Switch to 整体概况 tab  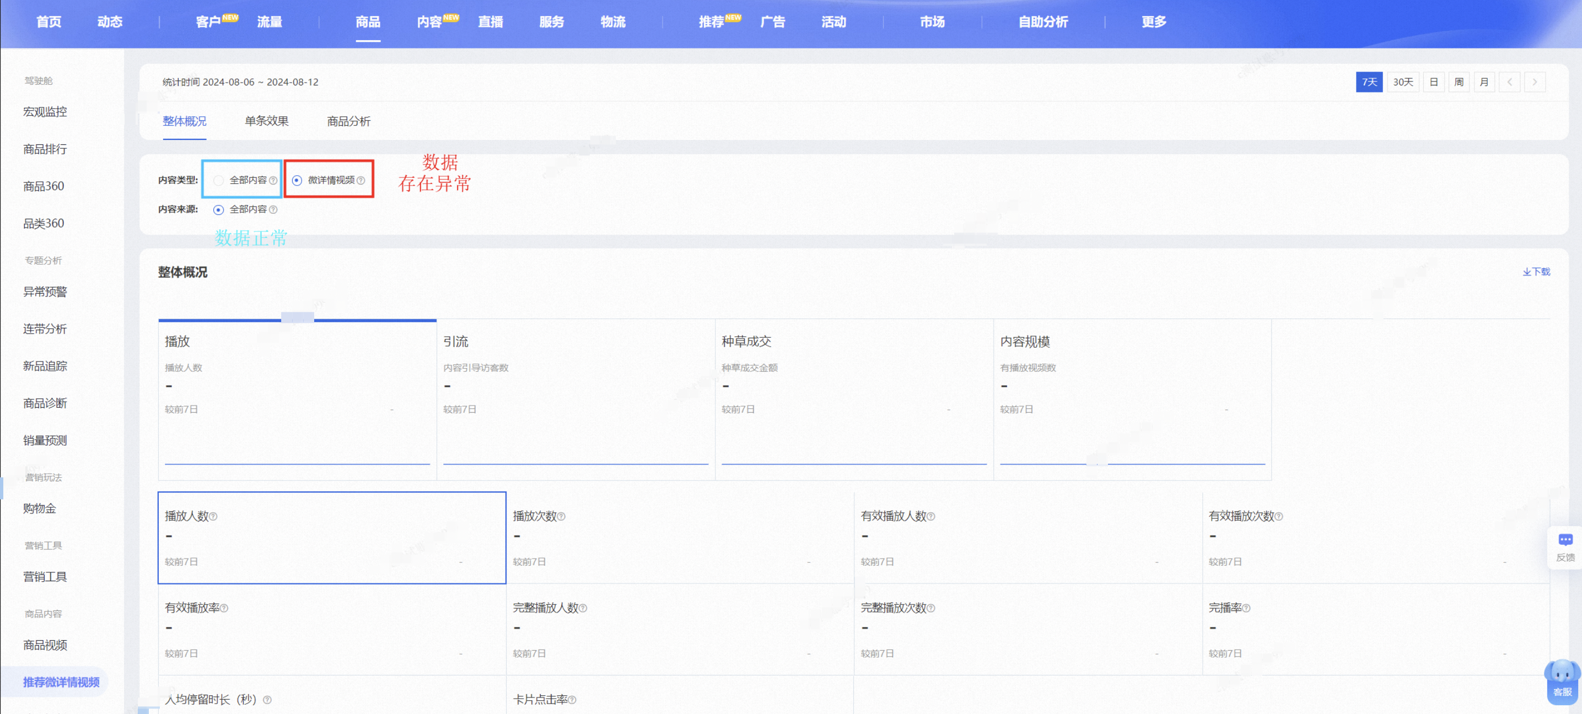(184, 121)
